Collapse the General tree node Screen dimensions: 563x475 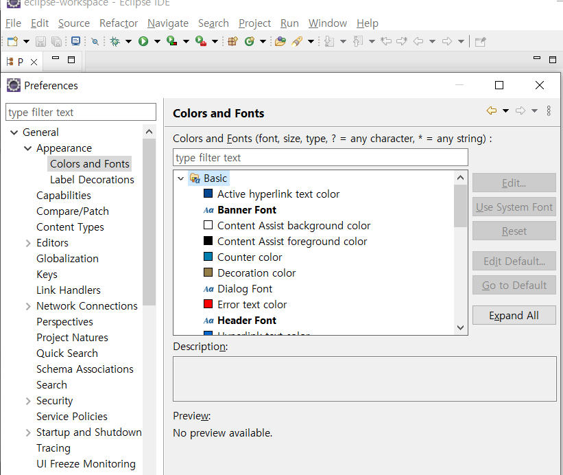[14, 132]
